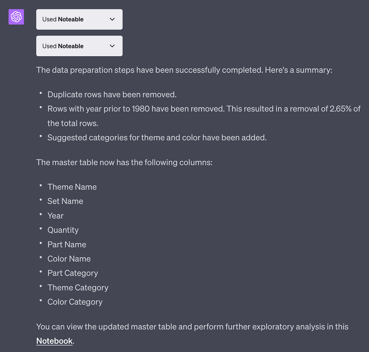369x352 pixels.
Task: Select the Theme Category bullet text
Action: [x=78, y=288]
